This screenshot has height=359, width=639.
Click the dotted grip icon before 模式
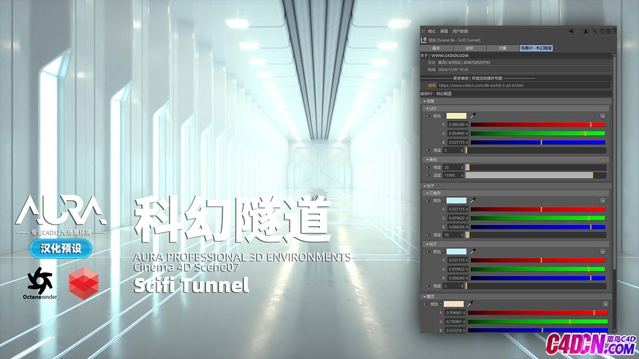coord(423,31)
